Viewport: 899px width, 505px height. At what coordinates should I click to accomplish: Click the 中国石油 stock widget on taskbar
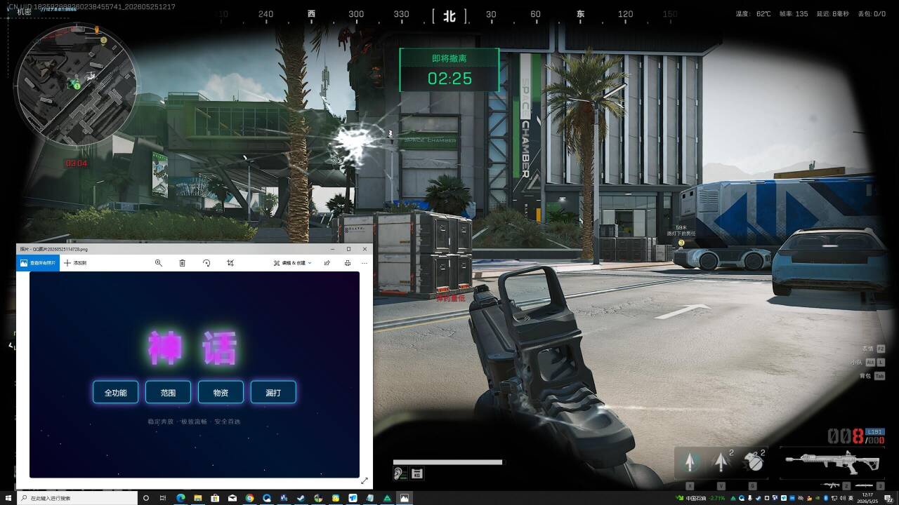click(x=700, y=498)
